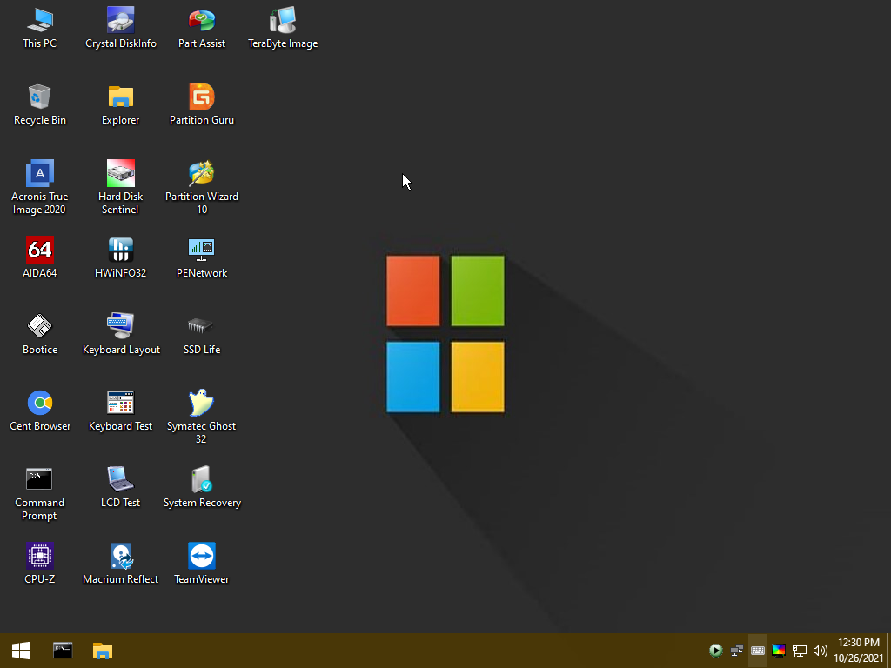Select the HWiNFO32 shortcut
This screenshot has width=891, height=668.
coord(120,257)
